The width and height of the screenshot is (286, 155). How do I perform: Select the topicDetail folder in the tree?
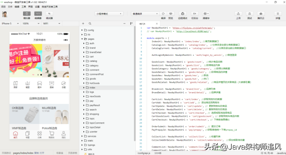(x=106, y=128)
